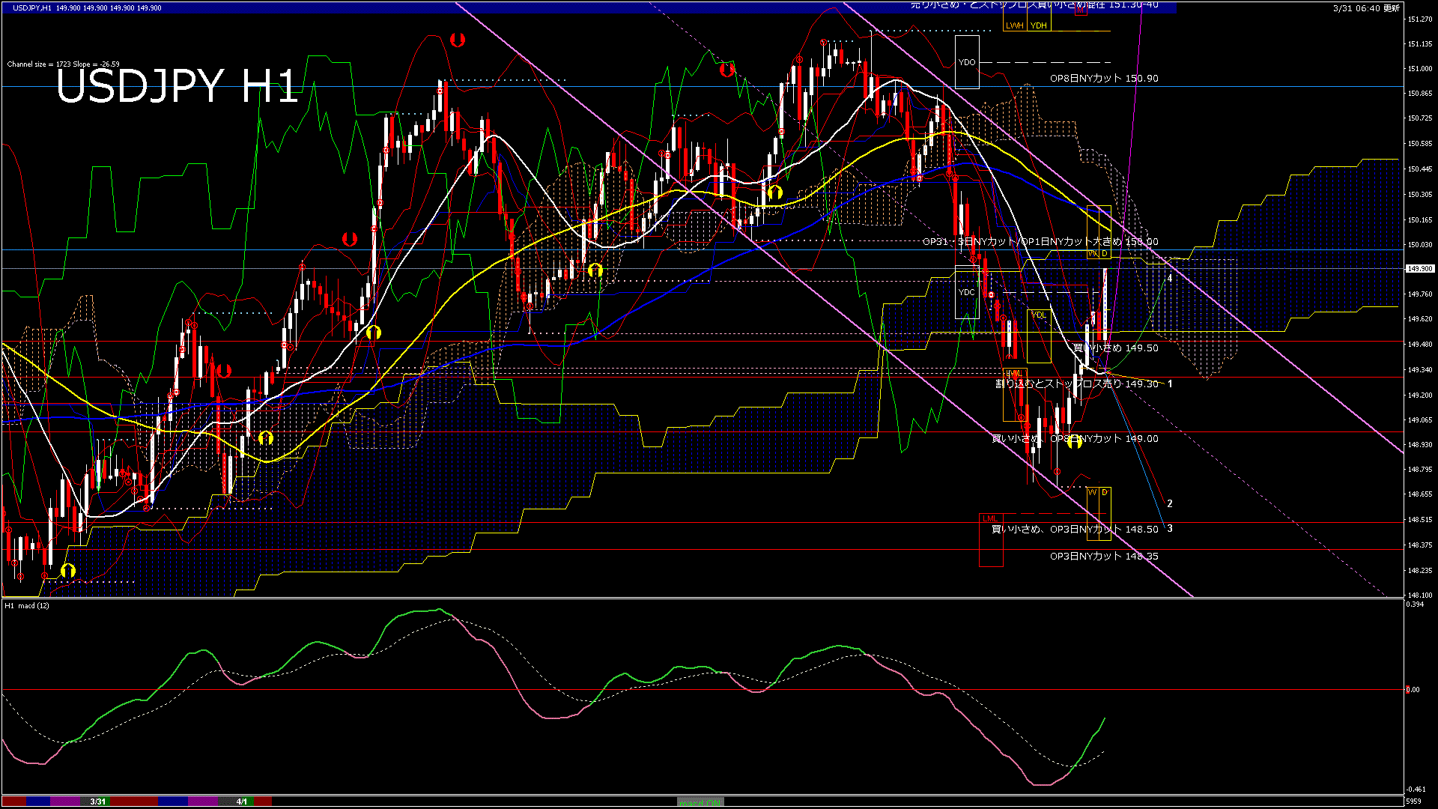Click the 買い小さめ 149.50 label
The image size is (1438, 809).
(1116, 348)
